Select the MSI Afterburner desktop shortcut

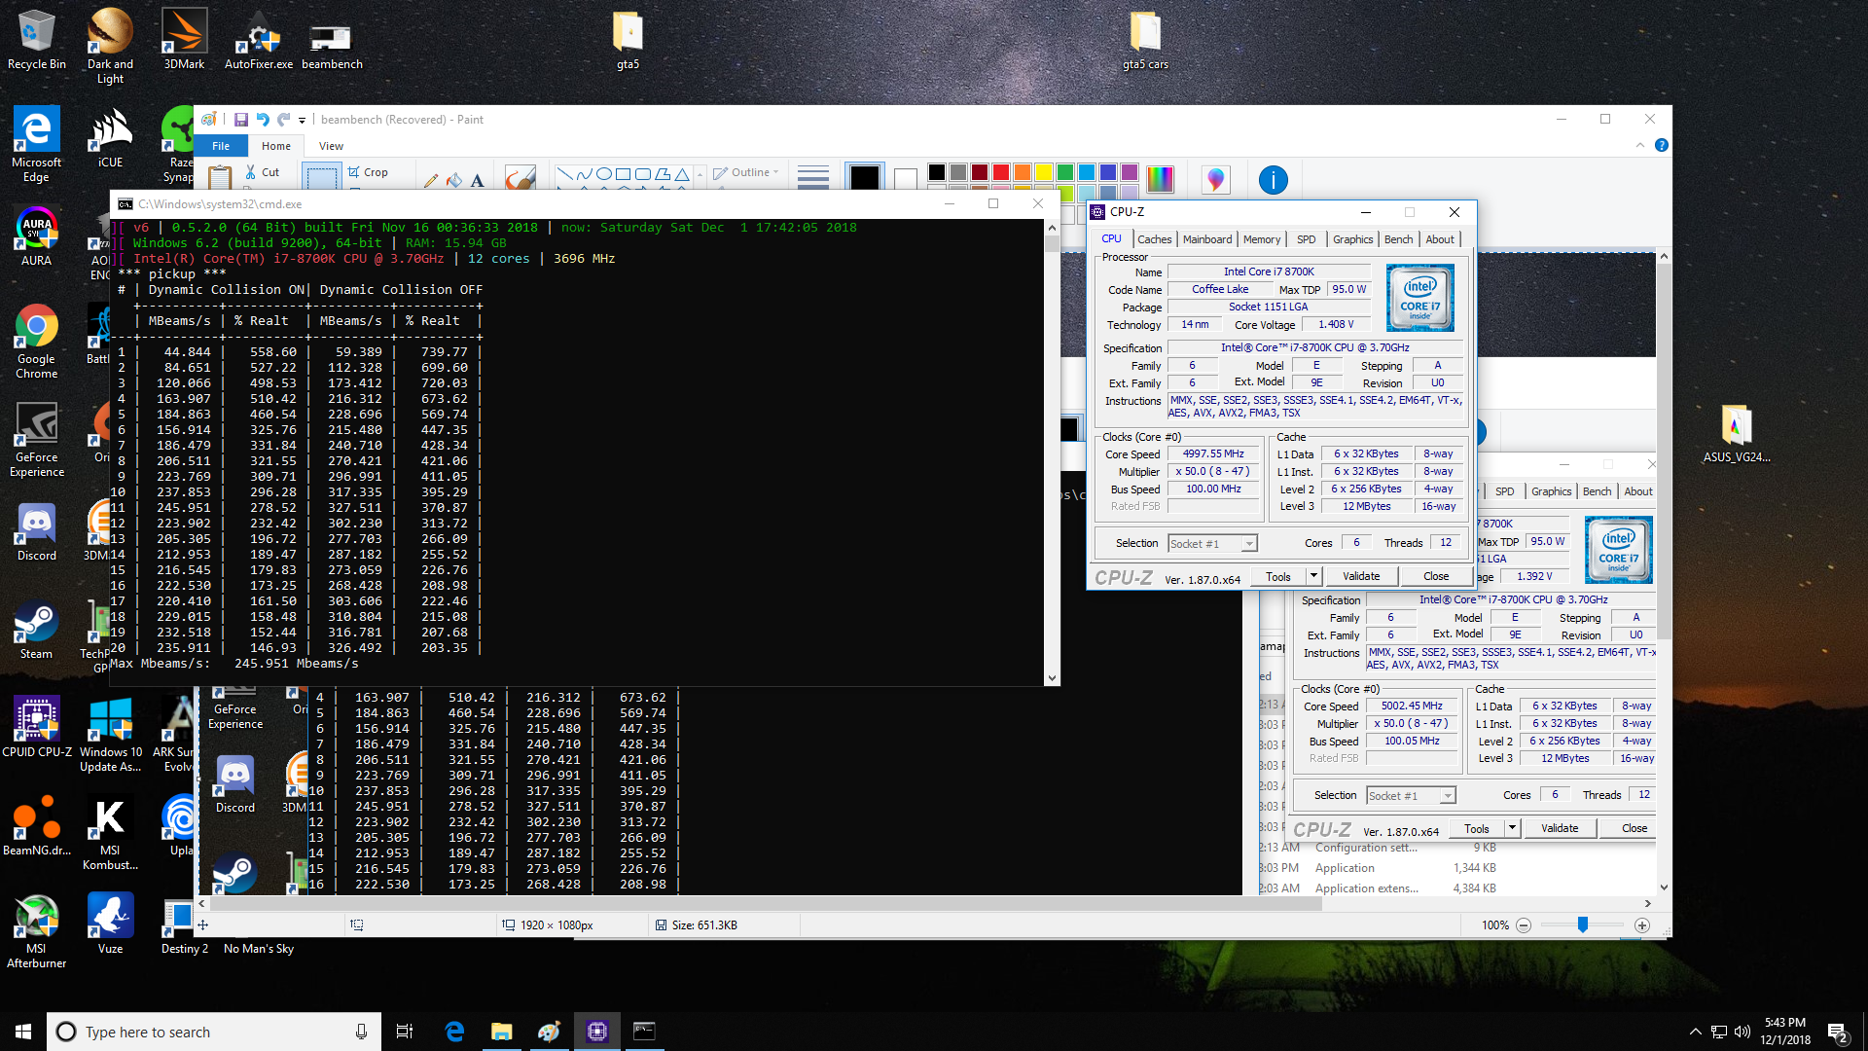tap(37, 931)
